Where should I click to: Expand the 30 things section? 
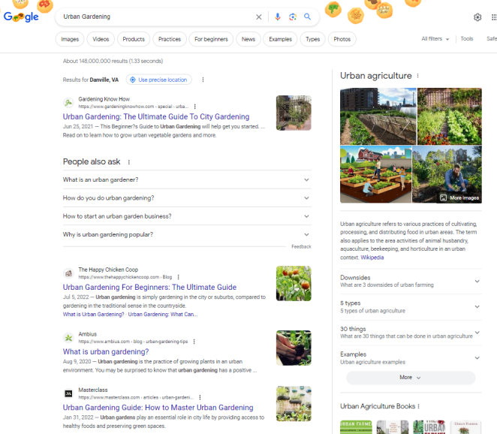(x=411, y=333)
